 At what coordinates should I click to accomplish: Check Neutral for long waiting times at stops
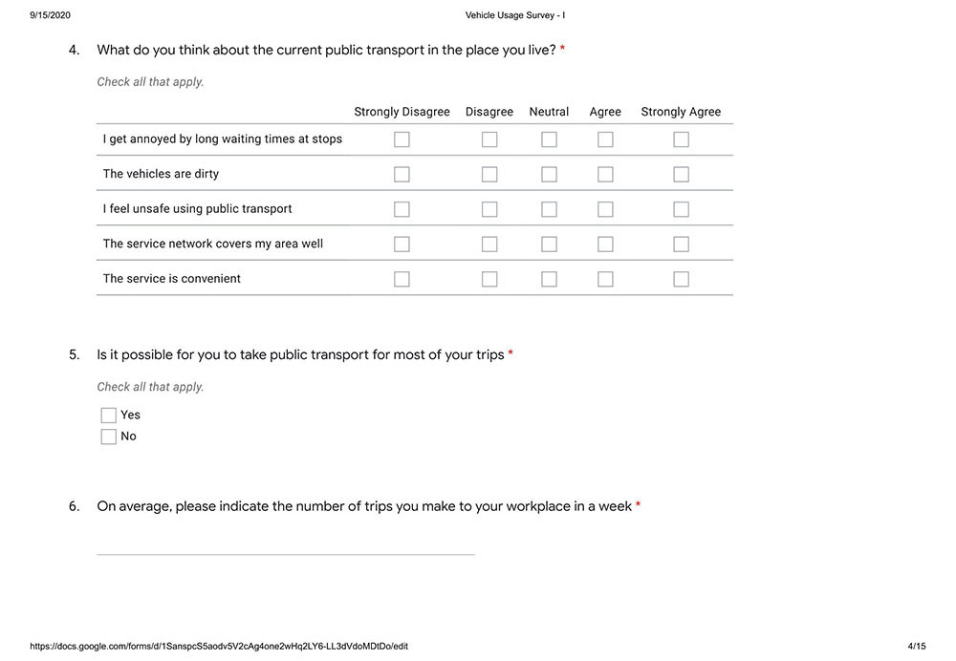(x=549, y=139)
